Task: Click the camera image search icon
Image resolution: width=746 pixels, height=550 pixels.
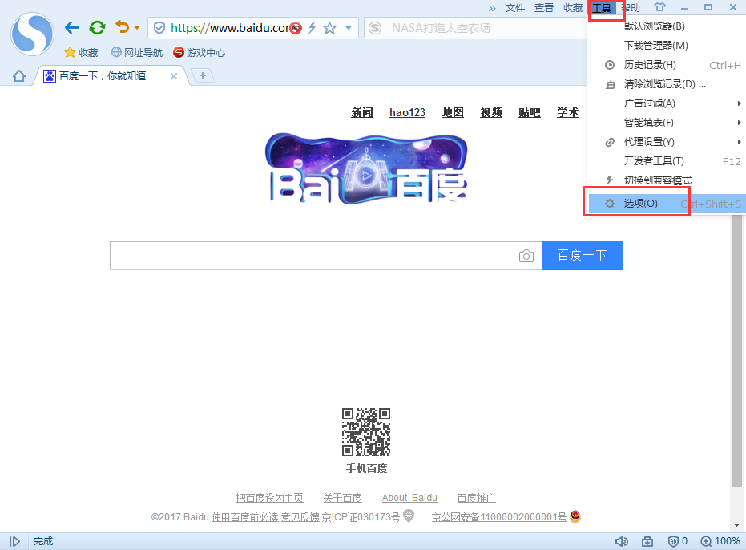Action: pos(526,256)
